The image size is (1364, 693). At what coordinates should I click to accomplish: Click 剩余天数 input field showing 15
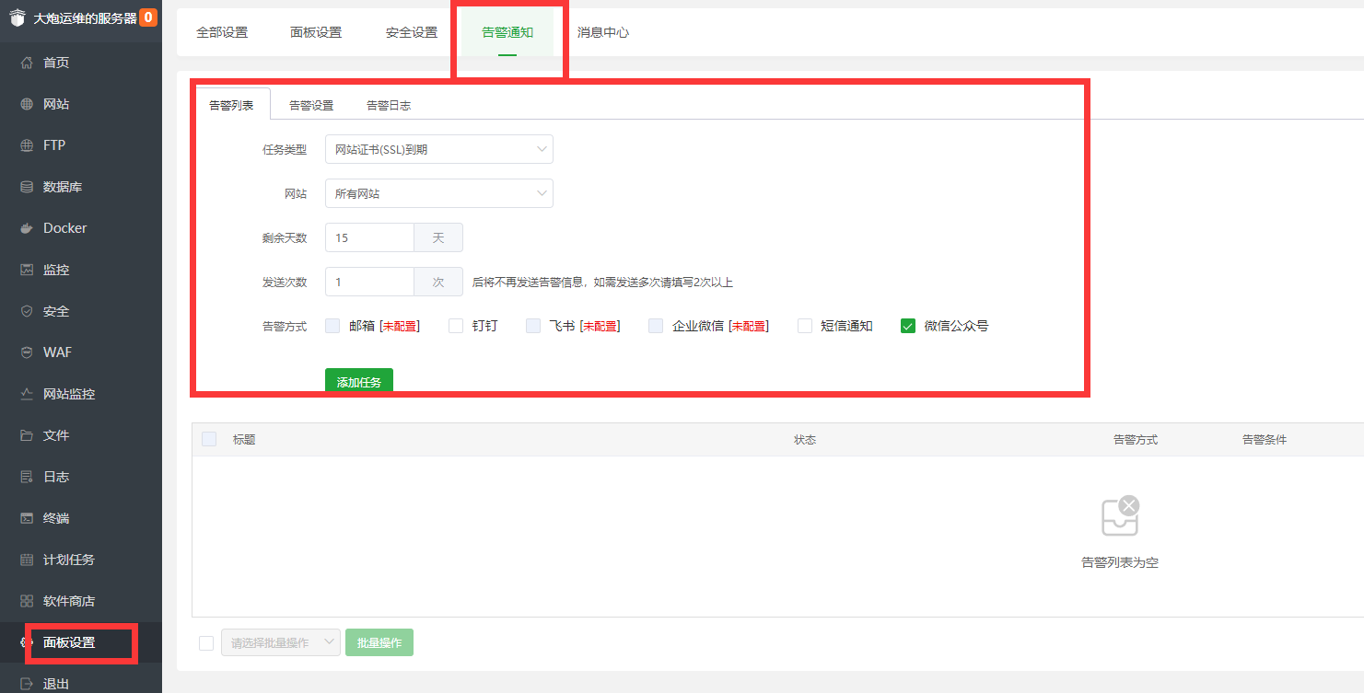pos(369,237)
